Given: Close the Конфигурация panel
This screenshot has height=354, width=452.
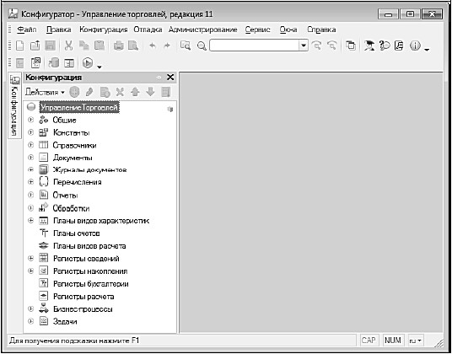Looking at the screenshot, I should [170, 78].
